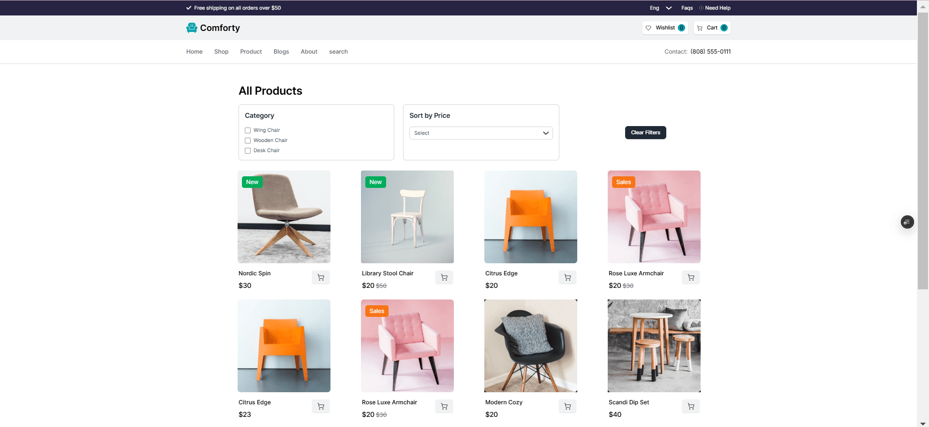929x427 pixels.
Task: Toggle the Desk Chair checkbox
Action: tap(248, 151)
